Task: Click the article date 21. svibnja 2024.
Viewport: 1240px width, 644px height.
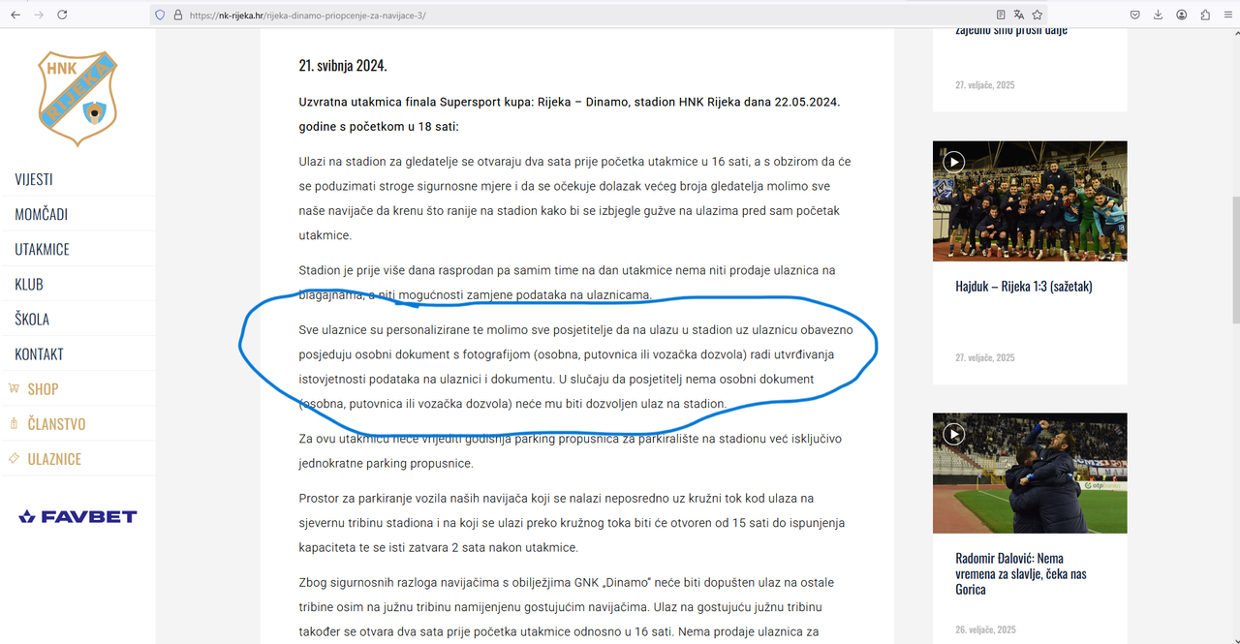Action: (x=343, y=67)
